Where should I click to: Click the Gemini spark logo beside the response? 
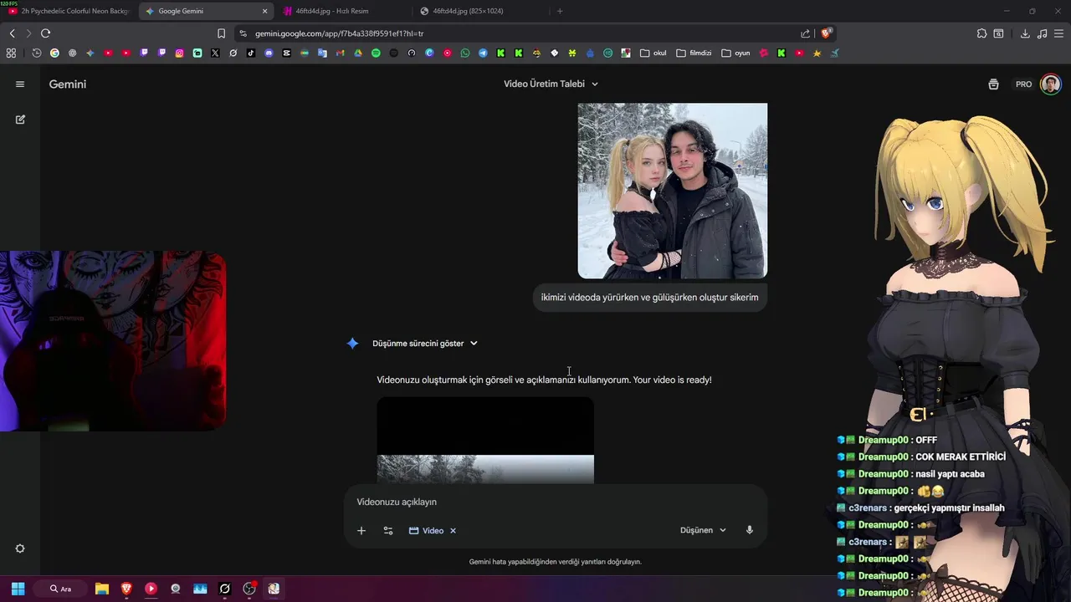point(352,344)
